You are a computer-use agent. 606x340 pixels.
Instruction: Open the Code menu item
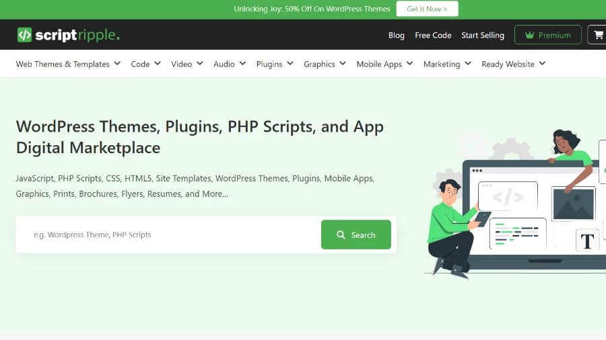[140, 64]
